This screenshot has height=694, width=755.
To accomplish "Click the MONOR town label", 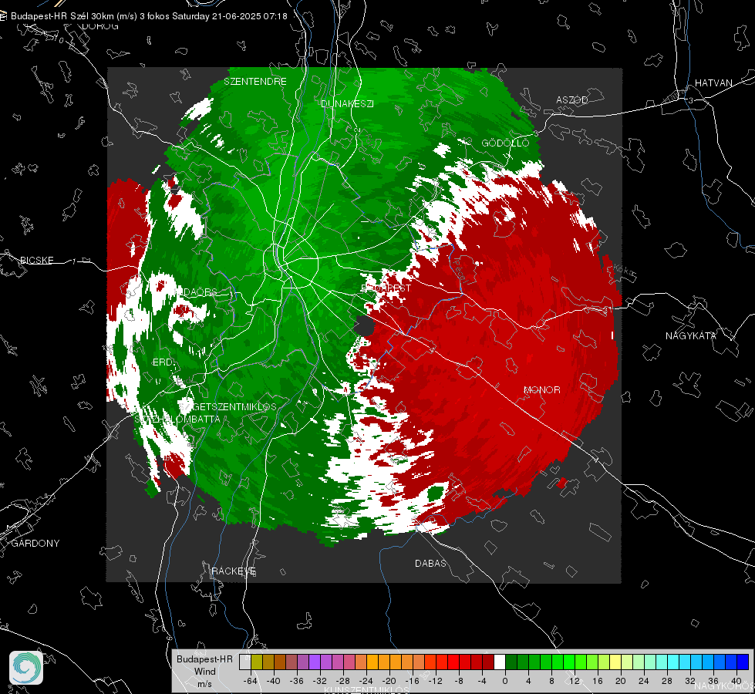I will pos(541,389).
